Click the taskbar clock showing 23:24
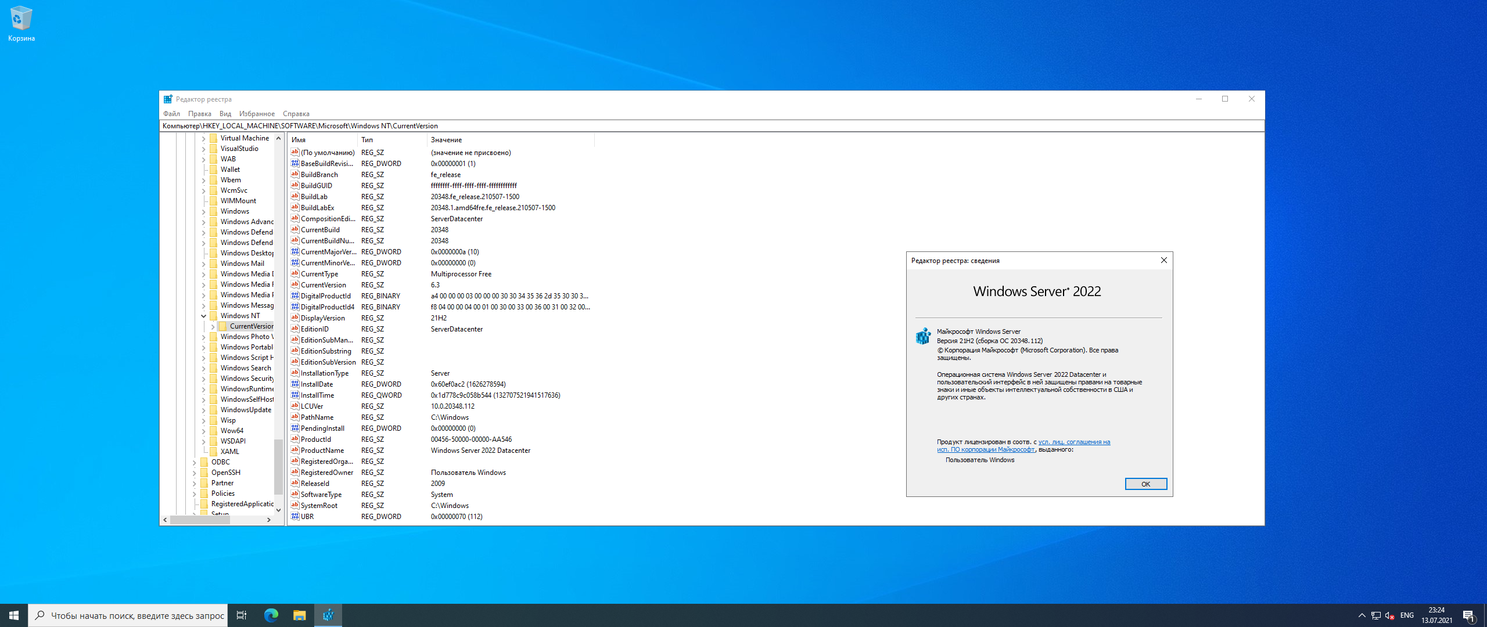The width and height of the screenshot is (1487, 627). [1436, 615]
